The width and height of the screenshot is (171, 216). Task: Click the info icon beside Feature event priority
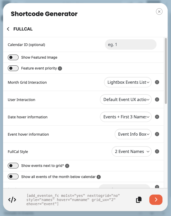click(60, 68)
